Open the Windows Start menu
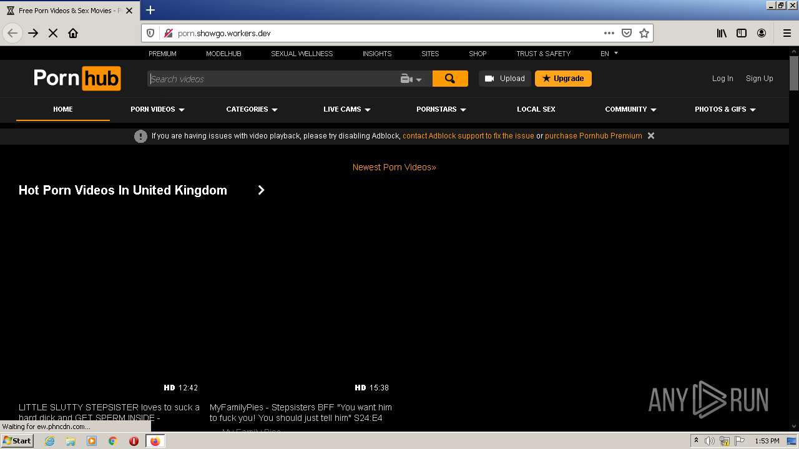 coord(17,441)
